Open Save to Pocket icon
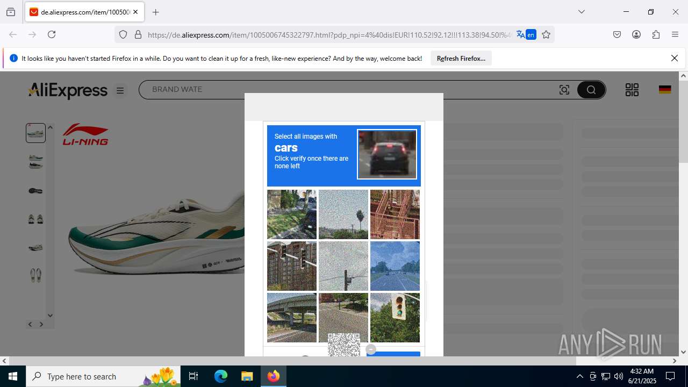This screenshot has width=688, height=387. pos(617,34)
